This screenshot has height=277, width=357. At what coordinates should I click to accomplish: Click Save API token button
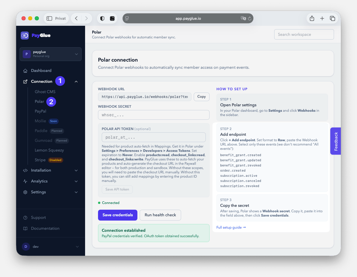(x=117, y=189)
